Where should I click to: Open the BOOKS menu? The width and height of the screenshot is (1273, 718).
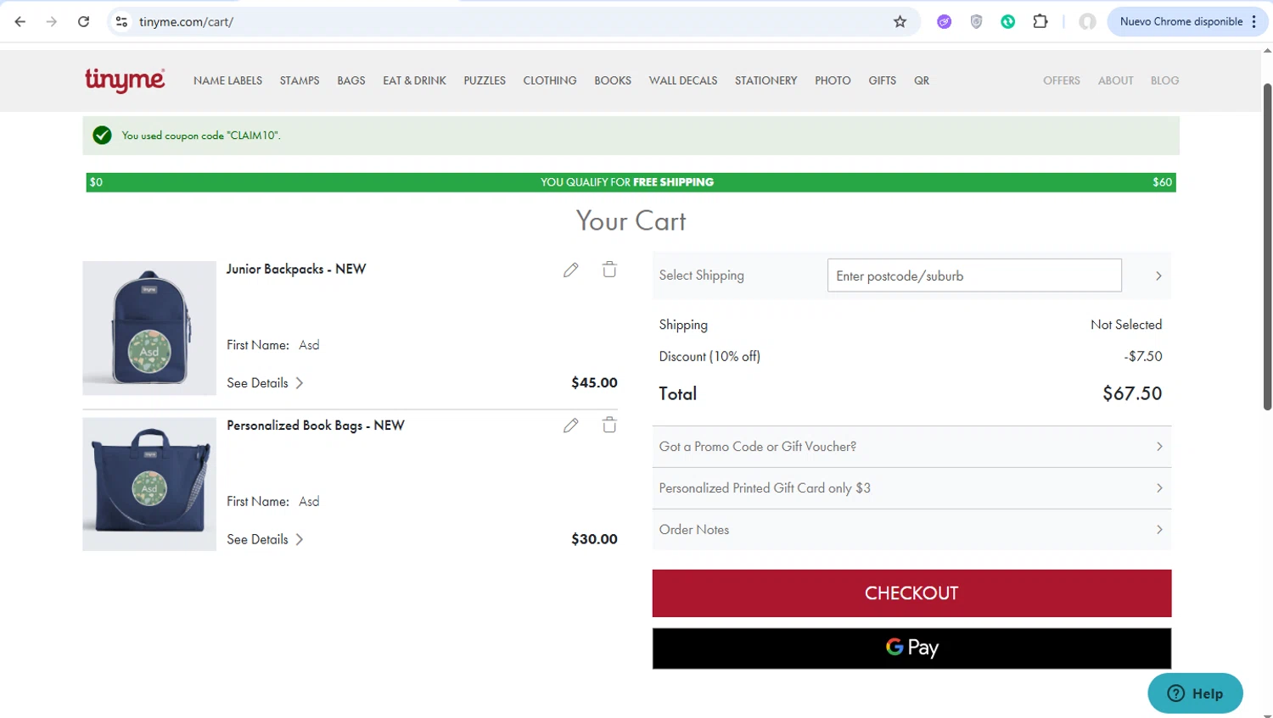coord(613,81)
